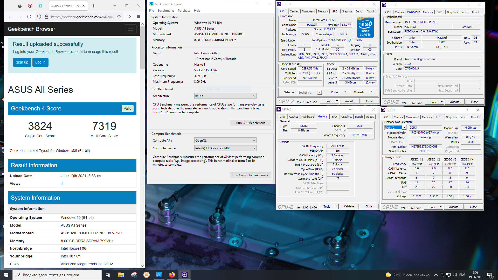Open the Architecture 64-bit dropdown
The width and height of the screenshot is (498, 280).
[x=225, y=96]
